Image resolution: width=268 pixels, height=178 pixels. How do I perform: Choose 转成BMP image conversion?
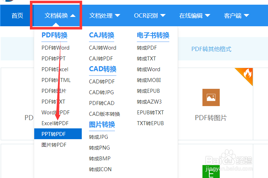click(x=100, y=159)
